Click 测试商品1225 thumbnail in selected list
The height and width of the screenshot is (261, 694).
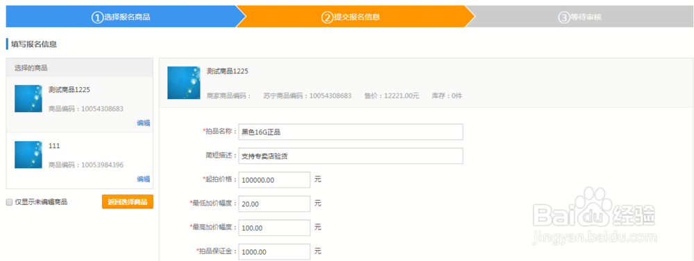click(x=28, y=98)
